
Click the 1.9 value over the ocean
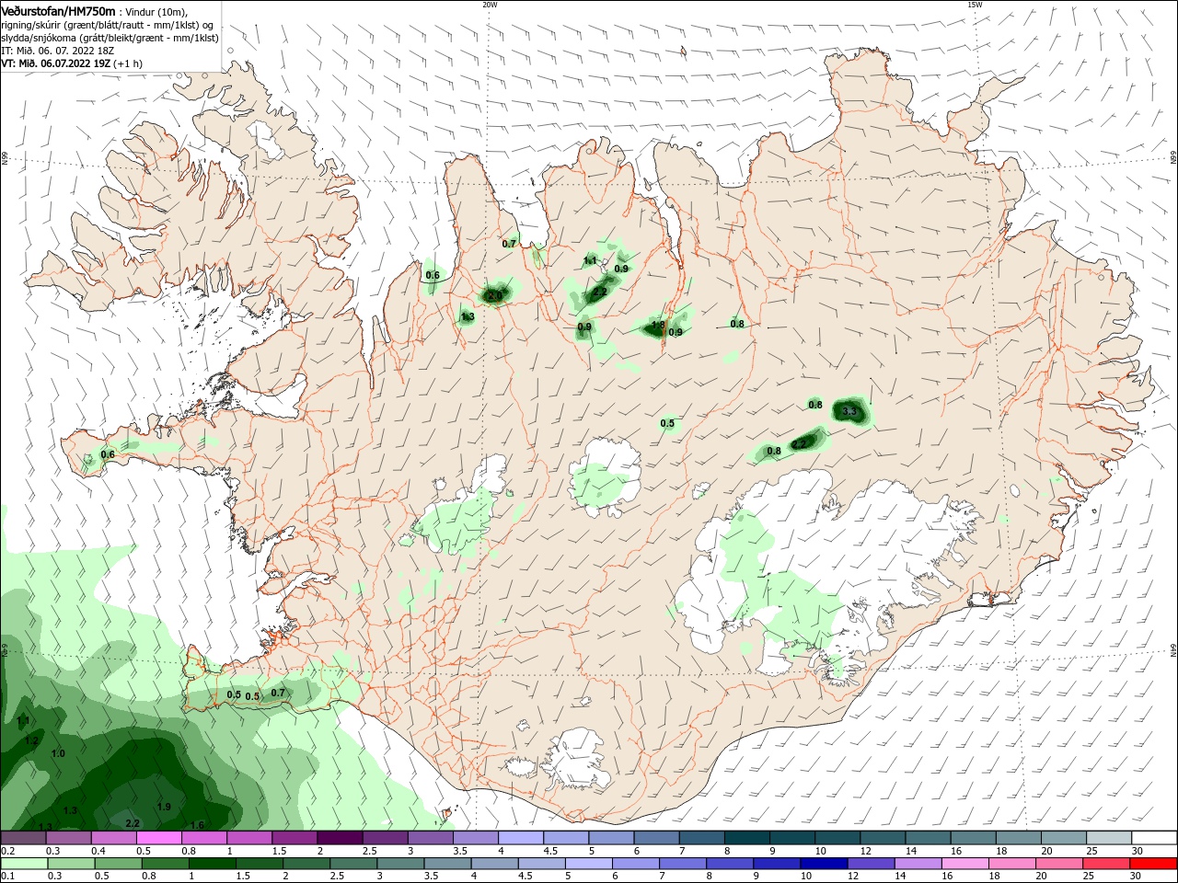[x=164, y=807]
